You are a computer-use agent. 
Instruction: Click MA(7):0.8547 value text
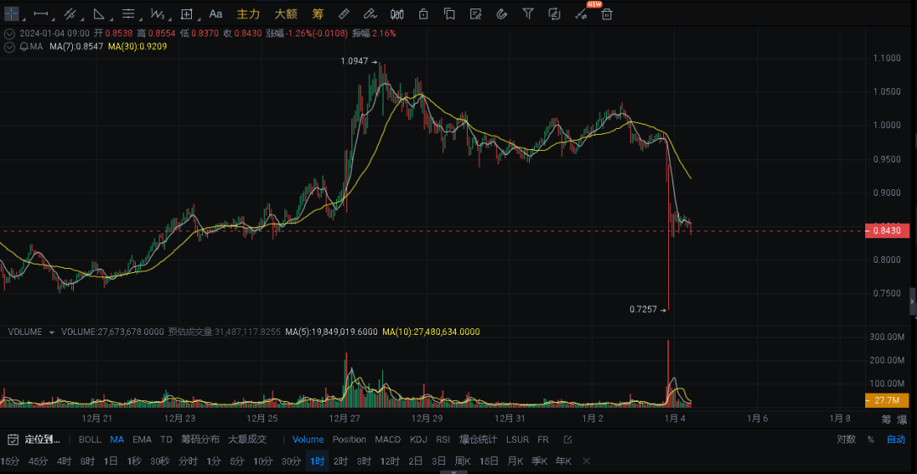76,46
